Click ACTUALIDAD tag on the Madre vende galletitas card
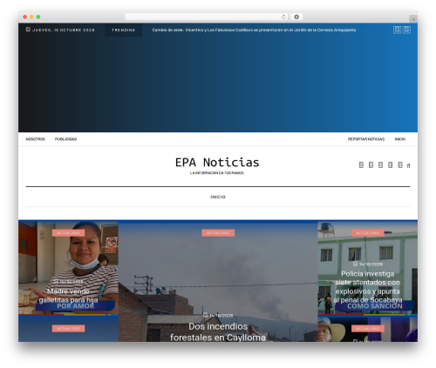The width and height of the screenshot is (436, 368). click(69, 233)
